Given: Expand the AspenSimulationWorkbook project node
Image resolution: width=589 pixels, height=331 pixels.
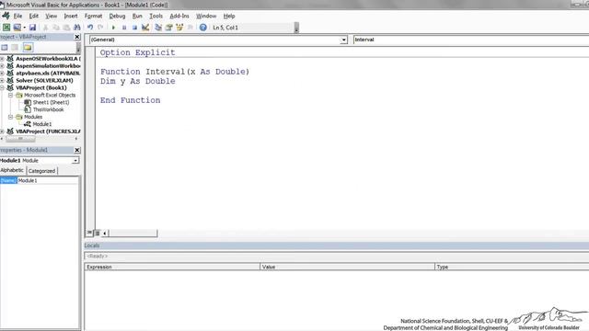Looking at the screenshot, I should coord(2,66).
